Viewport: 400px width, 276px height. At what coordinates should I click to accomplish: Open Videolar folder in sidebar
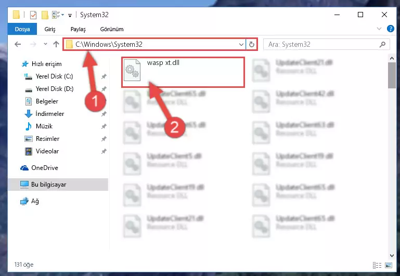click(47, 151)
